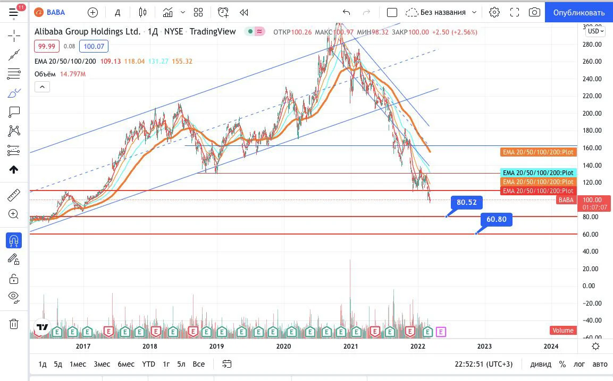The height and width of the screenshot is (381, 613).
Task: Select the brush drawing tool
Action: (x=14, y=93)
